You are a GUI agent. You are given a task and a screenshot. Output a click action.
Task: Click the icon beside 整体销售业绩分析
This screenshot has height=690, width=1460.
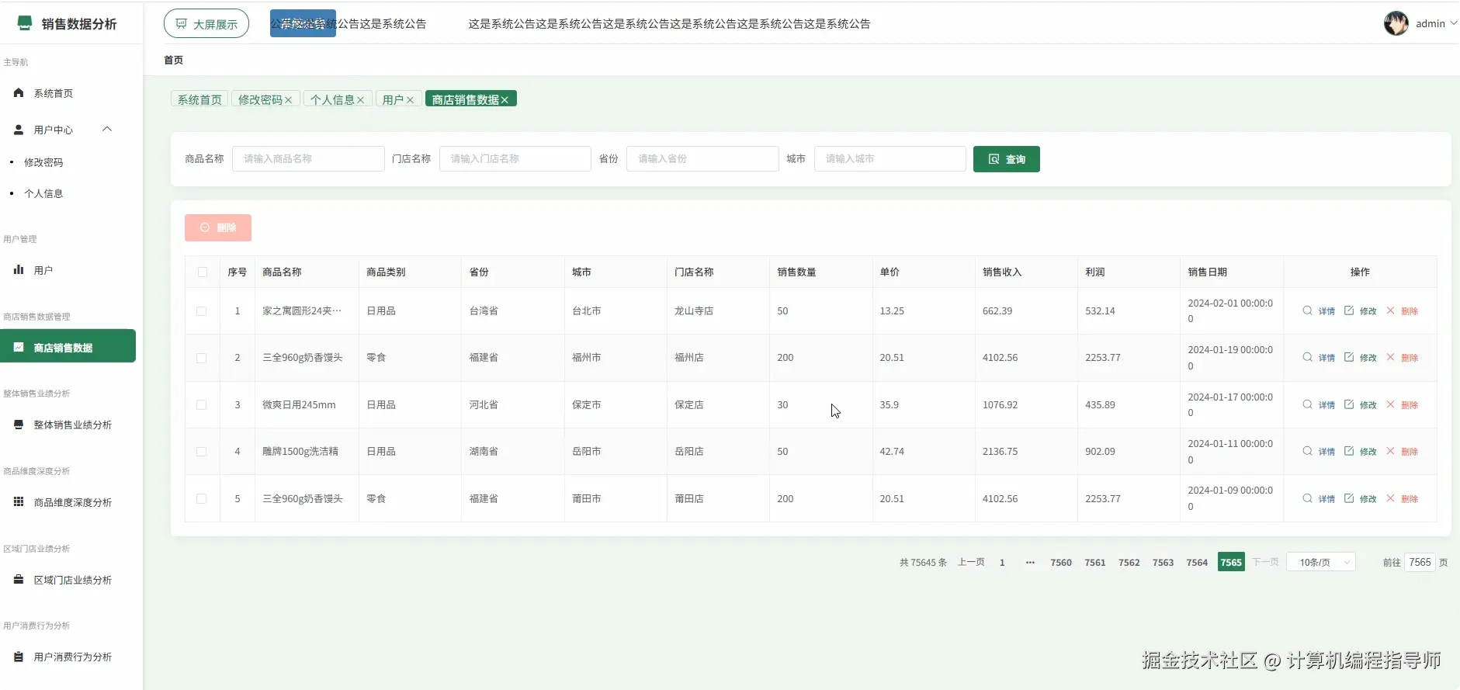tap(19, 425)
